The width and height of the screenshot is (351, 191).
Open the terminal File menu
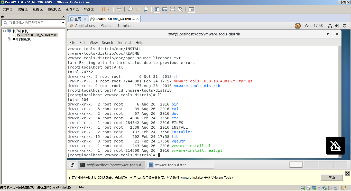tap(72, 43)
